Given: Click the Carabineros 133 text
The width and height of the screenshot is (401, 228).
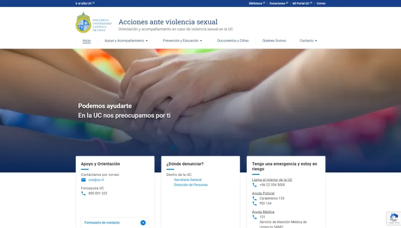Looking at the screenshot, I should (272, 198).
